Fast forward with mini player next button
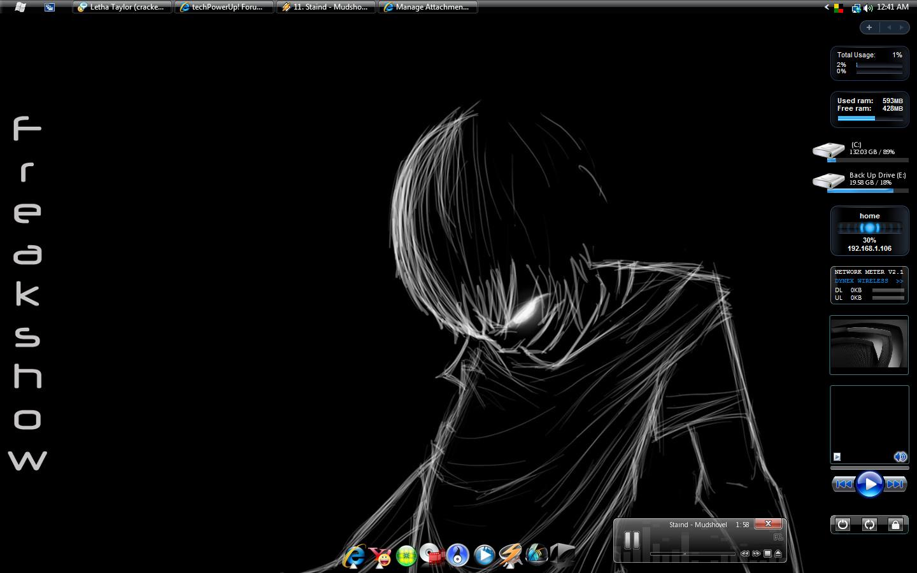The width and height of the screenshot is (917, 573). 756,554
